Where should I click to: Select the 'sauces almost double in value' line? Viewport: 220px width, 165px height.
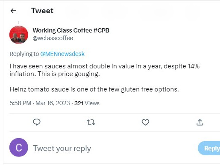point(105,66)
